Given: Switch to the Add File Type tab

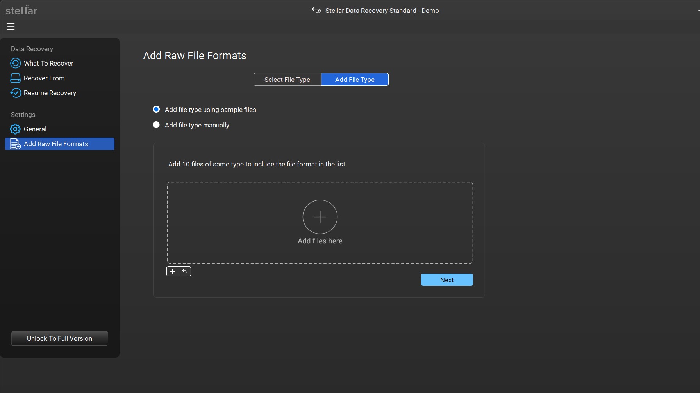Looking at the screenshot, I should coord(354,79).
